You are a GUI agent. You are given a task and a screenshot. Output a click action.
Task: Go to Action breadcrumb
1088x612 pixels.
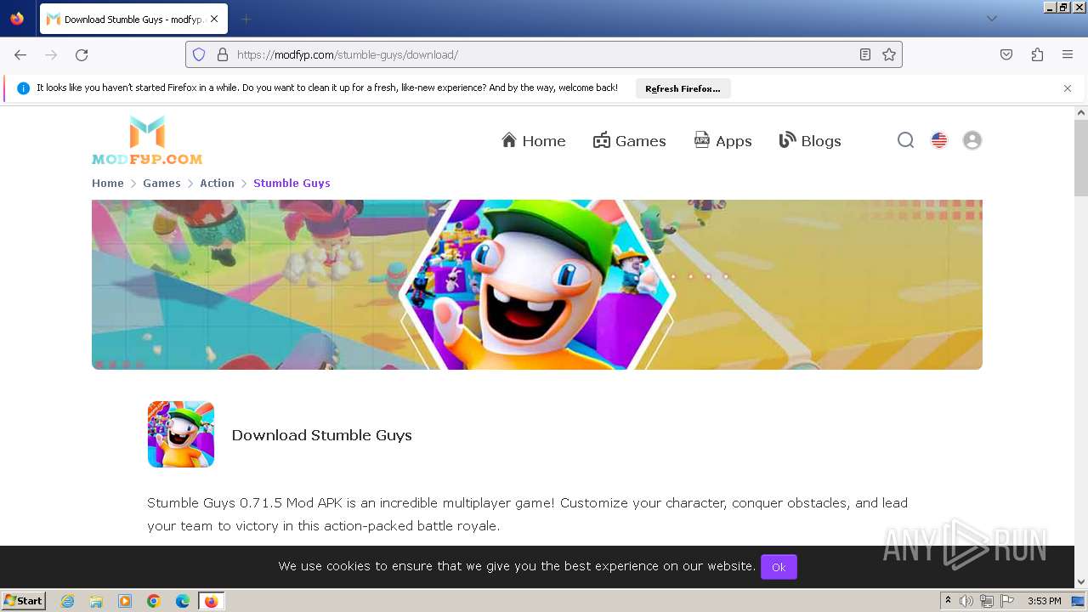[217, 183]
